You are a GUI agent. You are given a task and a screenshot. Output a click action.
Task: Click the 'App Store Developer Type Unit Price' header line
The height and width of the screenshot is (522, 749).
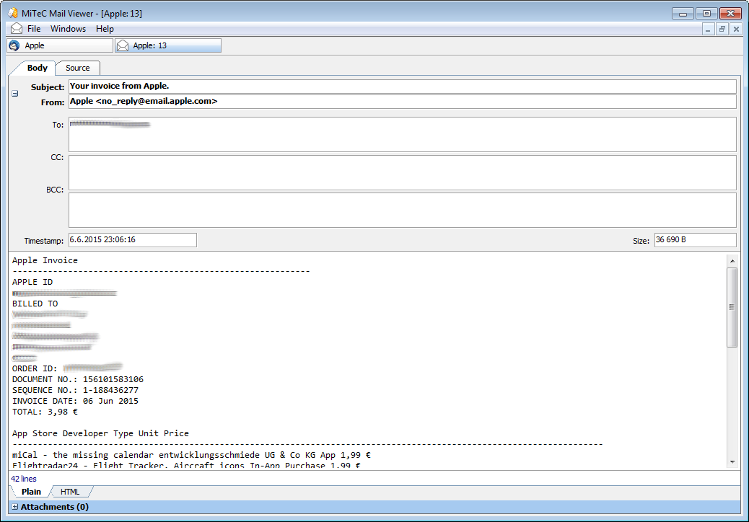click(x=100, y=434)
